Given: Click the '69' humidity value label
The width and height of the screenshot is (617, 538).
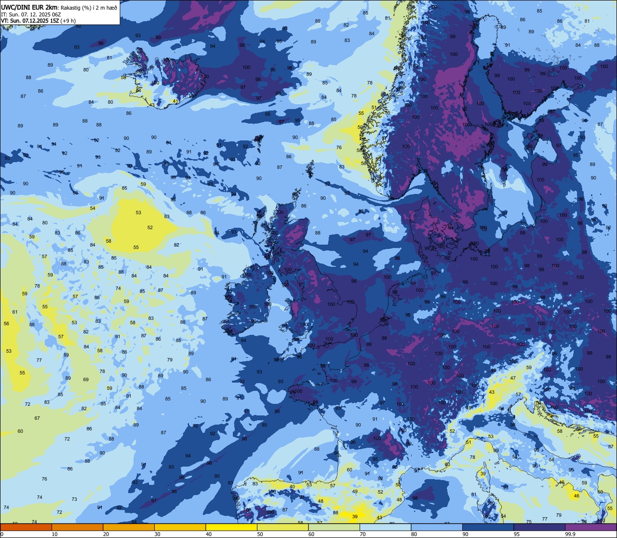Looking at the screenshot, I should (86, 379).
